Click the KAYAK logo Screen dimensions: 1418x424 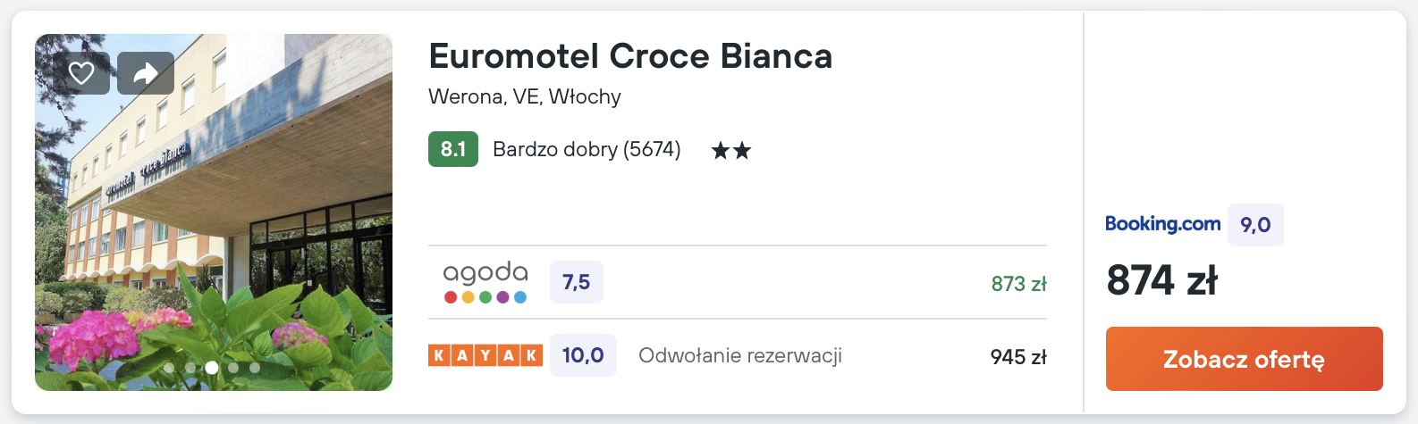(x=485, y=355)
